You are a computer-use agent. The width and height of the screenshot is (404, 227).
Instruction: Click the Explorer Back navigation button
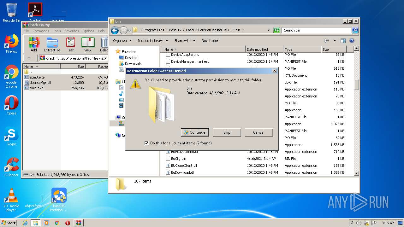click(115, 30)
